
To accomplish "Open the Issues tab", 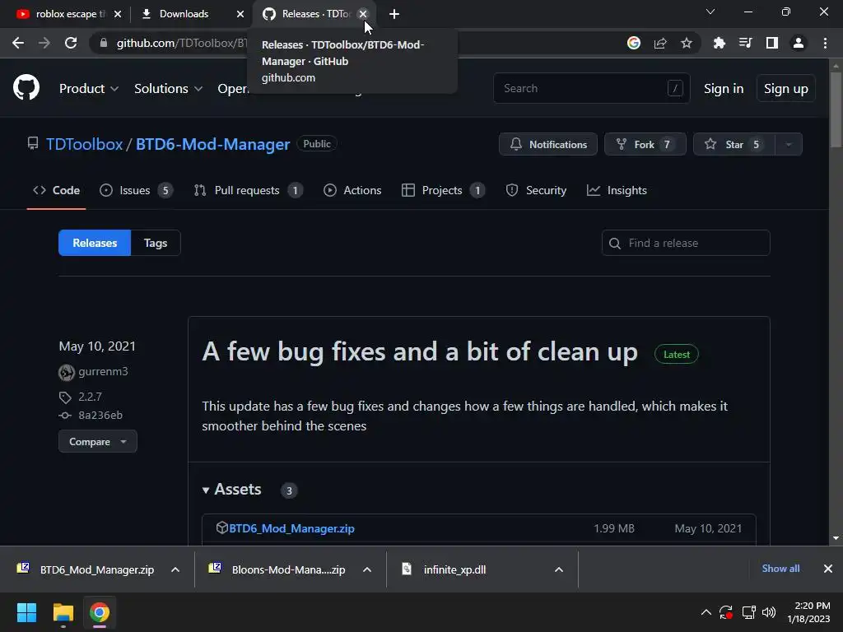I will pyautogui.click(x=136, y=190).
